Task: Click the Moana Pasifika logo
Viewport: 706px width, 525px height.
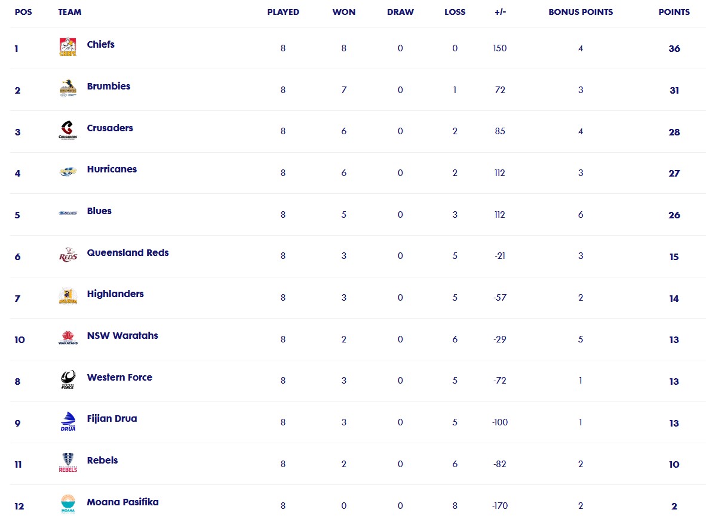Action: pos(68,504)
